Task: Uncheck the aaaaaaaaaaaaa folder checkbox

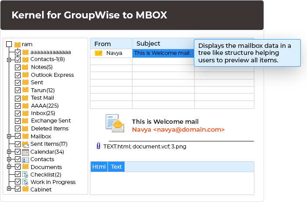Action: [x=18, y=52]
